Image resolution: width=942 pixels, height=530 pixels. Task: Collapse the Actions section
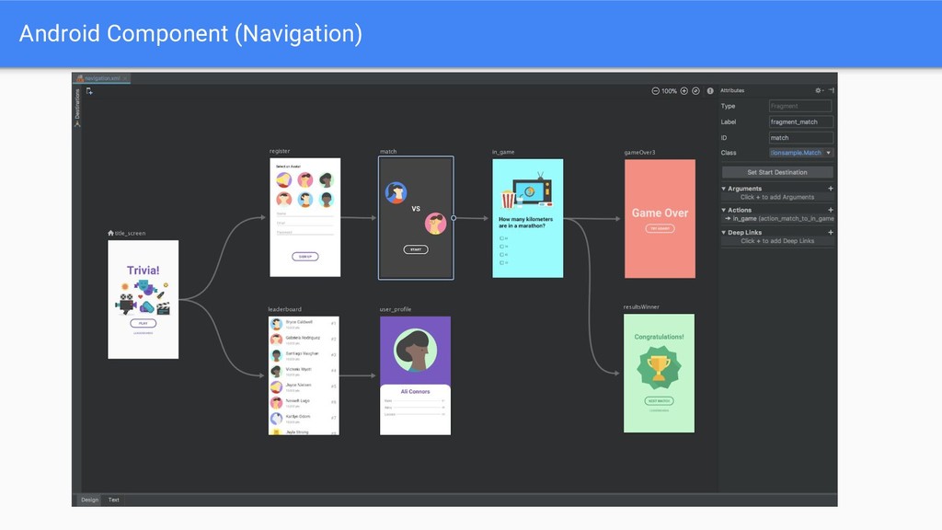coord(723,211)
